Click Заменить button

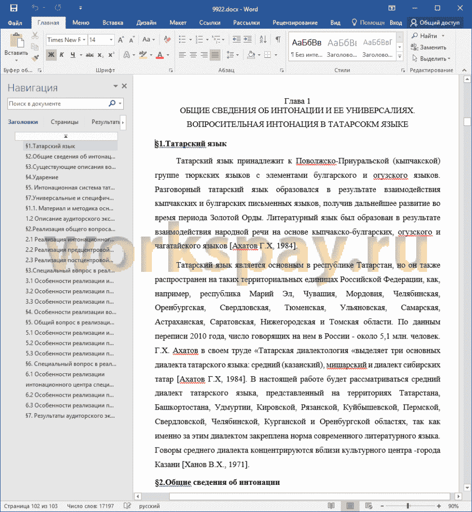click(429, 47)
